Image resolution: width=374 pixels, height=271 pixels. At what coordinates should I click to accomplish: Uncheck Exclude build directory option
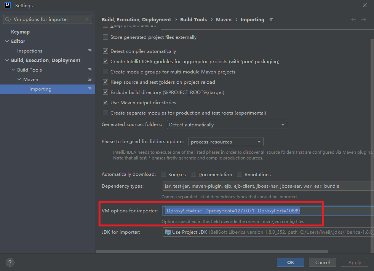point(105,92)
